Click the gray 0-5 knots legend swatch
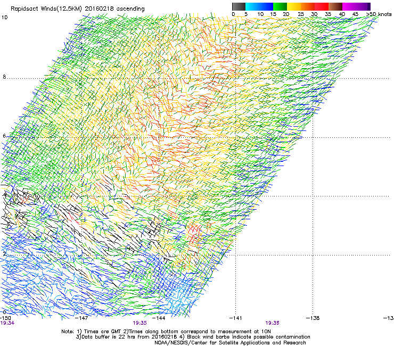Screen dimensions: 394x346 [239, 6]
